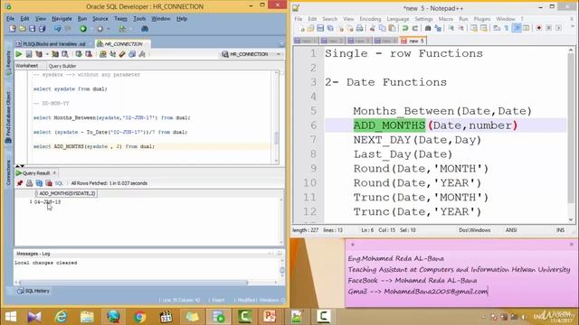The image size is (579, 325).
Task: Toggle the highlighted word wrap button in Notepad++
Action: click(517, 28)
